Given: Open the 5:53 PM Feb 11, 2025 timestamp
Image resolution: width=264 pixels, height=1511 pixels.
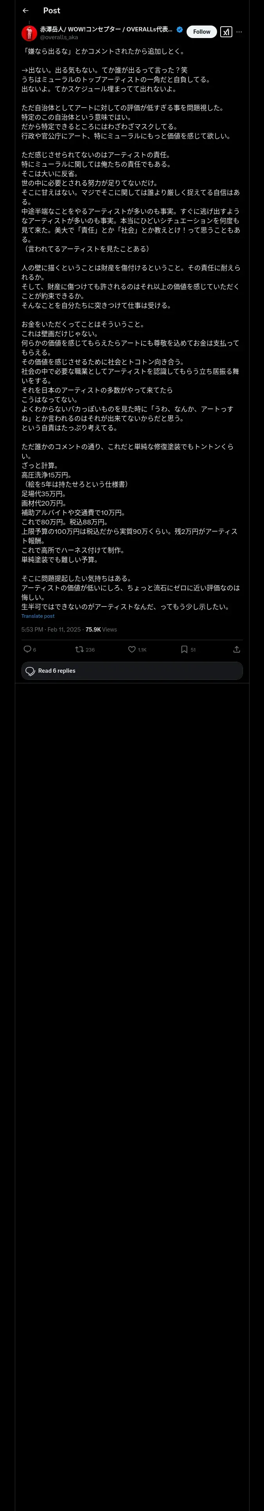Looking at the screenshot, I should pos(51,630).
